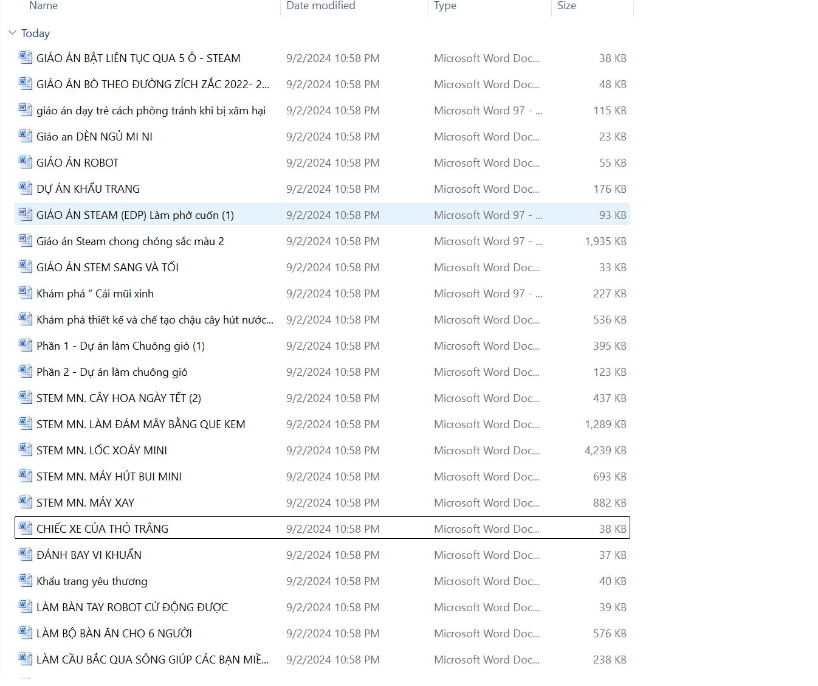Click Word icon of STEM MN. MÁY XAY
The image size is (818, 686).
[x=26, y=502]
